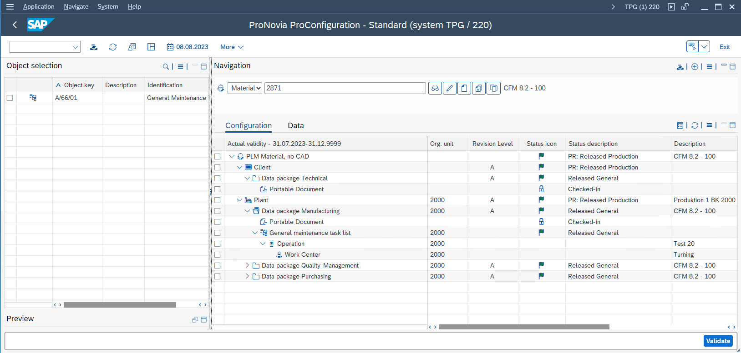The width and height of the screenshot is (741, 353).
Task: Tick checkbox for Data package Technical
Action: pyautogui.click(x=218, y=178)
